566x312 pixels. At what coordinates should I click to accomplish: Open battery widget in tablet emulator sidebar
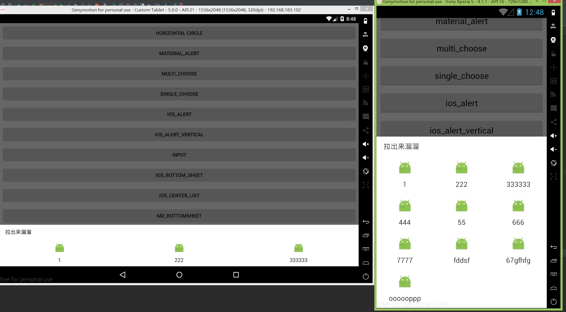point(365,21)
